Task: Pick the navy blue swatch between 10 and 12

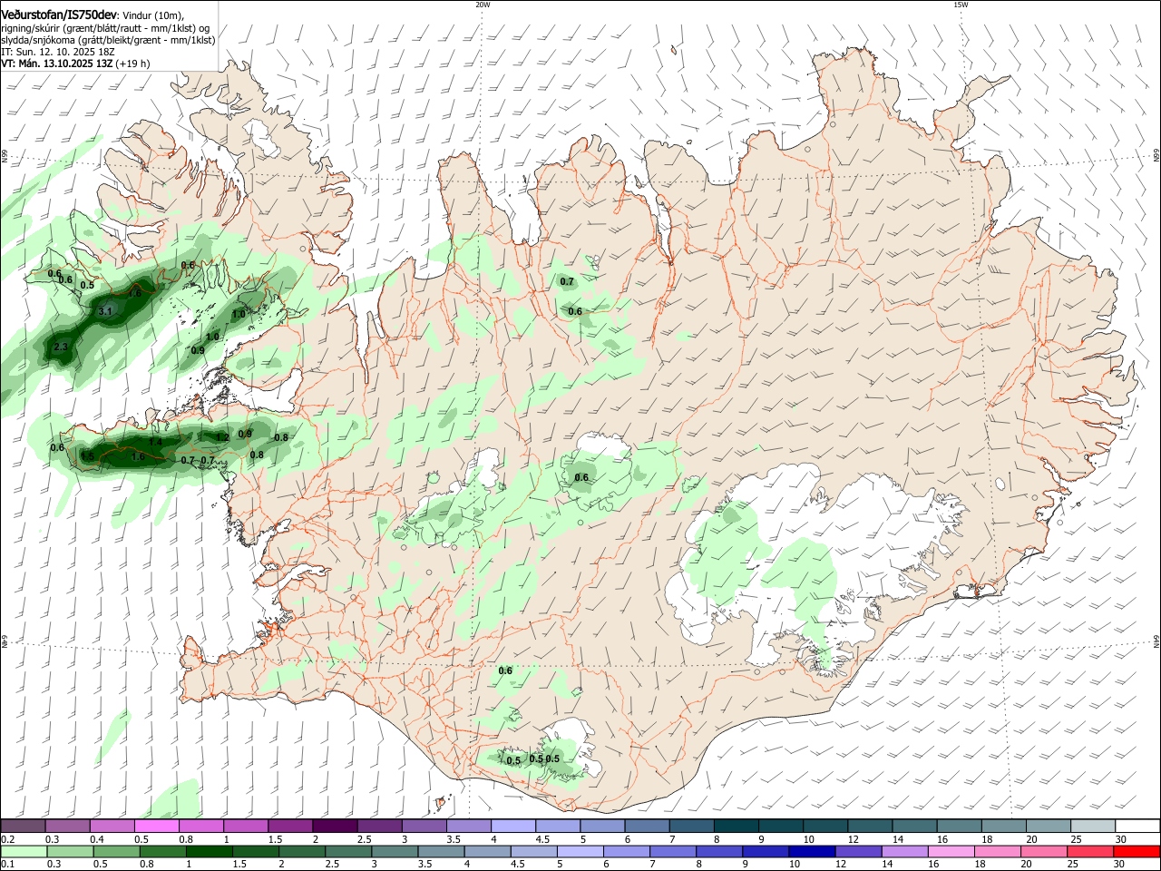Action: coord(812,851)
